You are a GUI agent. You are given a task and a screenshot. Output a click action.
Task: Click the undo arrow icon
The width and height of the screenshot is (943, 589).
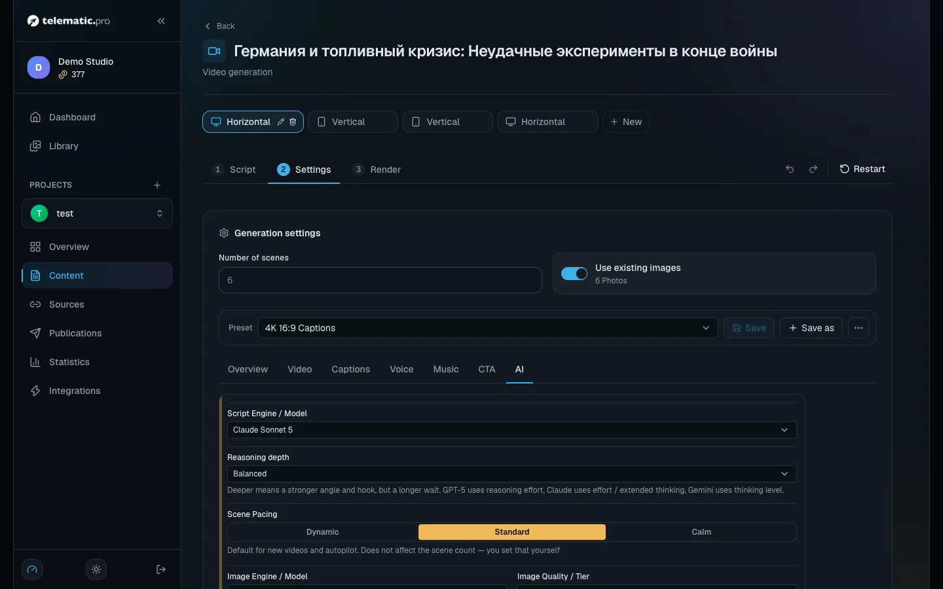790,169
